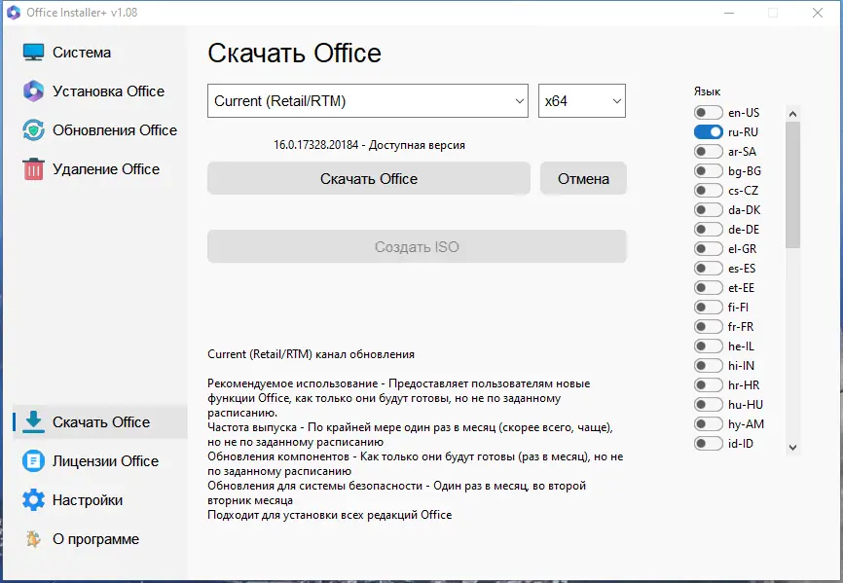Open the Настройки page
Viewport: 843px width, 583px height.
pos(100,499)
